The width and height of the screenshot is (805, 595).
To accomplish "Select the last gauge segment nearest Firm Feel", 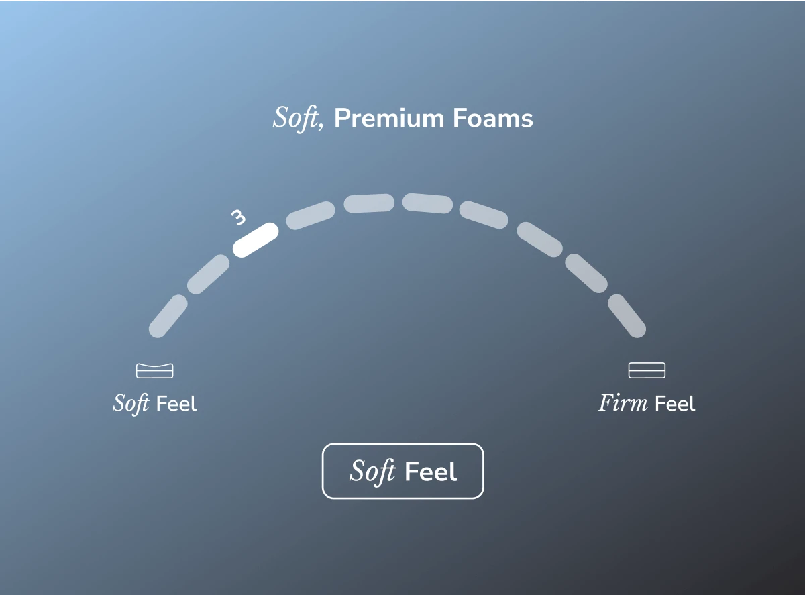I will (627, 316).
